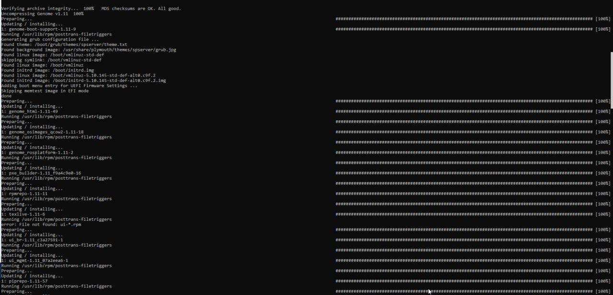Image resolution: width=613 pixels, height=295 pixels.
Task: Click the 'error: File not found: ui-*.rpm' line
Action: [x=41, y=225]
